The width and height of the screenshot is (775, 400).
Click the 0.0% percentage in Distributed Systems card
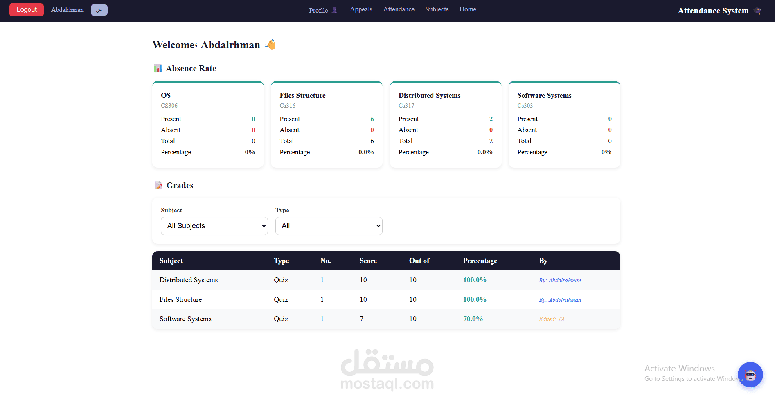click(x=485, y=152)
